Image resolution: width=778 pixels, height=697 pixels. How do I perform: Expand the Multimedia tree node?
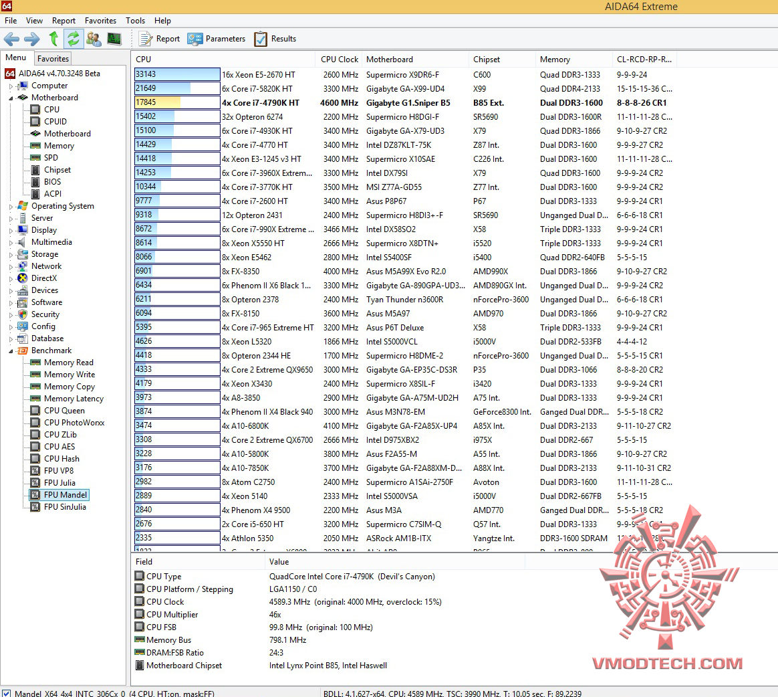click(11, 242)
